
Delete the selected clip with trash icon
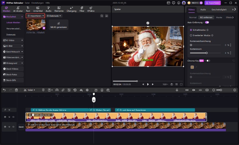click(x=16, y=90)
